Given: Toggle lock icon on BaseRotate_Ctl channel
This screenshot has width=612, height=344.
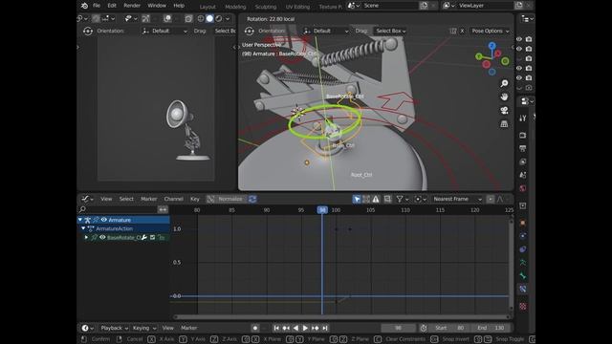Looking at the screenshot, I should [161, 237].
